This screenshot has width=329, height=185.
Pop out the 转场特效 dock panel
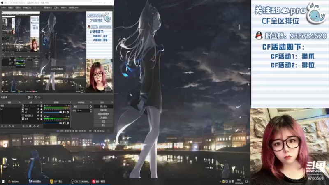pyautogui.click(x=91, y=102)
